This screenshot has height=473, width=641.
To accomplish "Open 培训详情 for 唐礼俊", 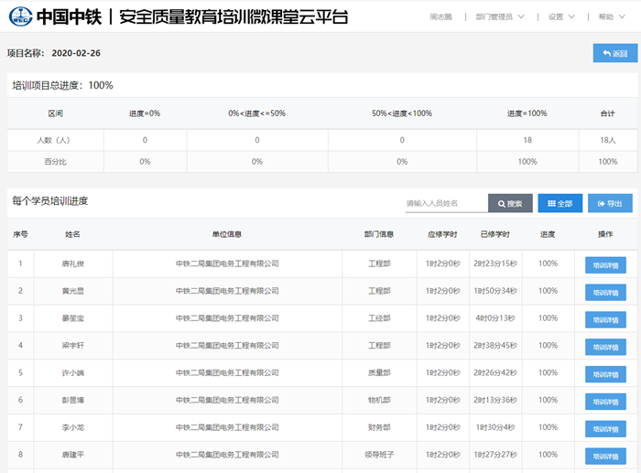I will (604, 264).
